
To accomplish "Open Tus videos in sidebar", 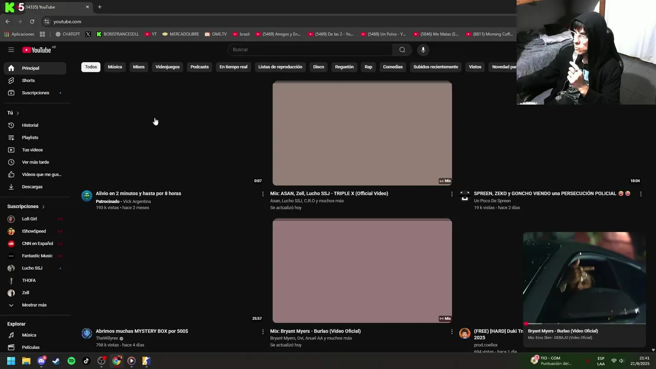I will (x=35, y=150).
